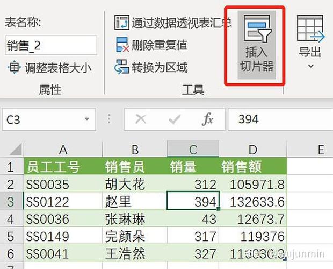Click cell SS0122
Image resolution: width=333 pixels, height=269 pixels.
(x=63, y=201)
